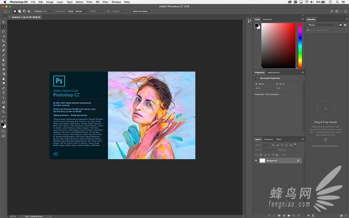Unlock the Background layer via its lock icon
349x218 pixels.
click(298, 161)
